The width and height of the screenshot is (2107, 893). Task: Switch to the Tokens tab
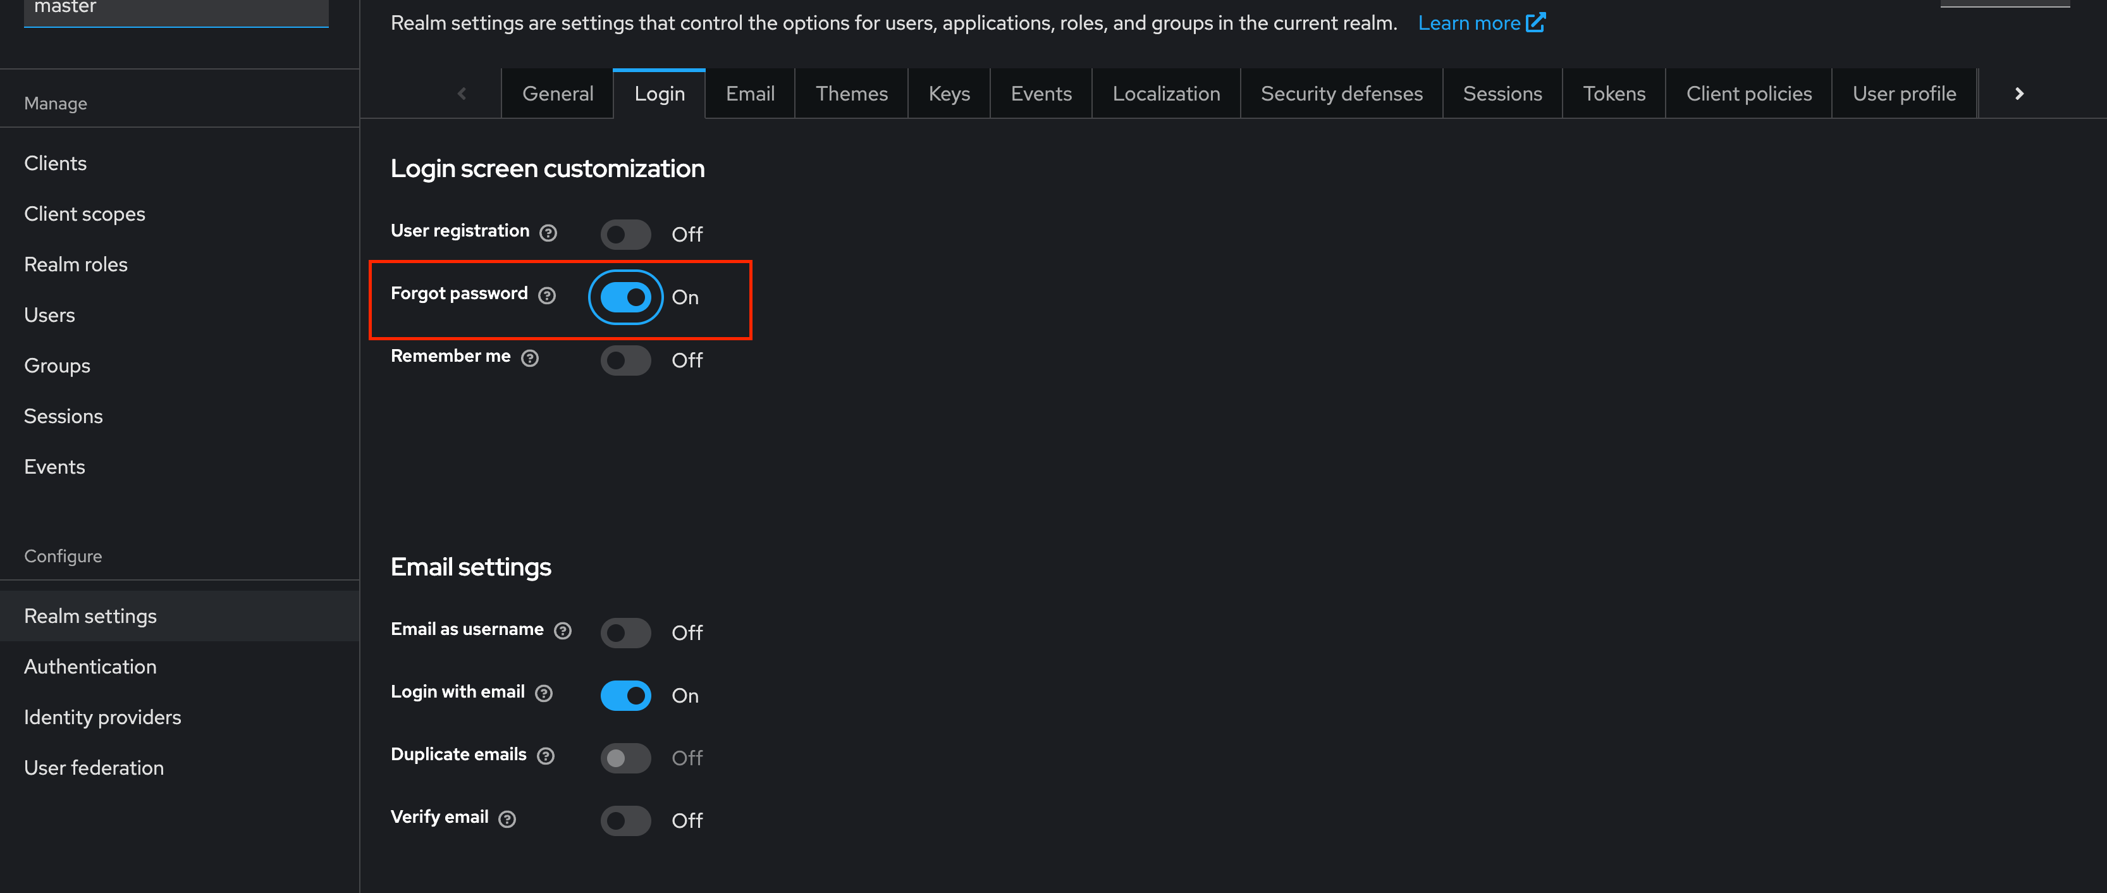pyautogui.click(x=1614, y=93)
